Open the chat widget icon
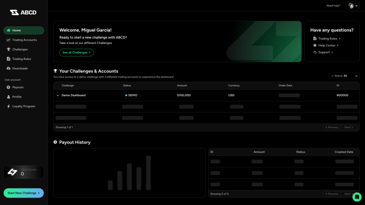Viewport: 365px width, 205px height. coord(356,197)
